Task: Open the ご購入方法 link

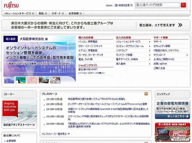Action: point(159,68)
